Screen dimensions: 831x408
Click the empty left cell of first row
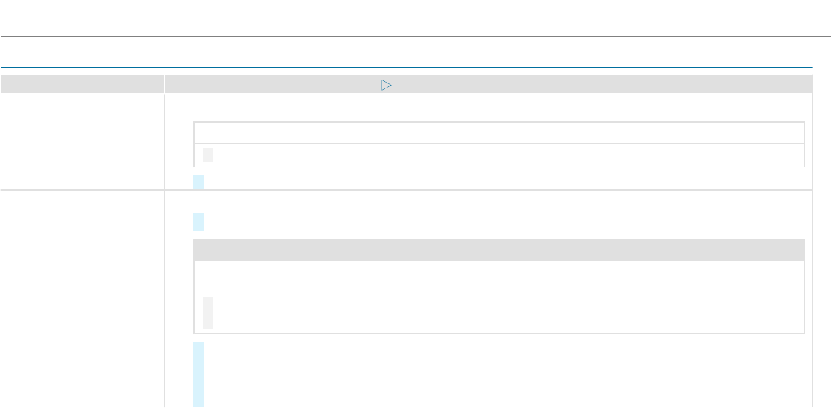coord(82,141)
